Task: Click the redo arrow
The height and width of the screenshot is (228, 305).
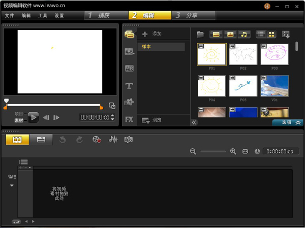Action: tap(79, 140)
